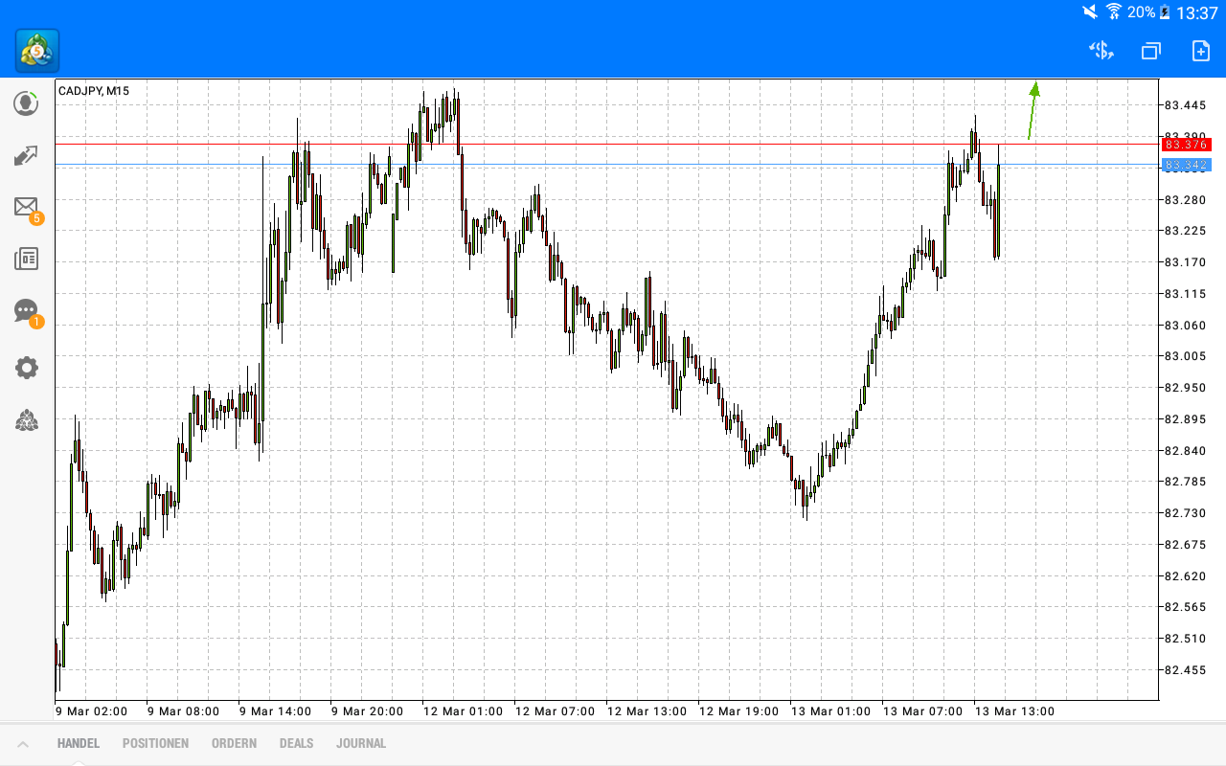Open the Mailbox with 5 unread messages
The image size is (1226, 766).
pos(26,207)
